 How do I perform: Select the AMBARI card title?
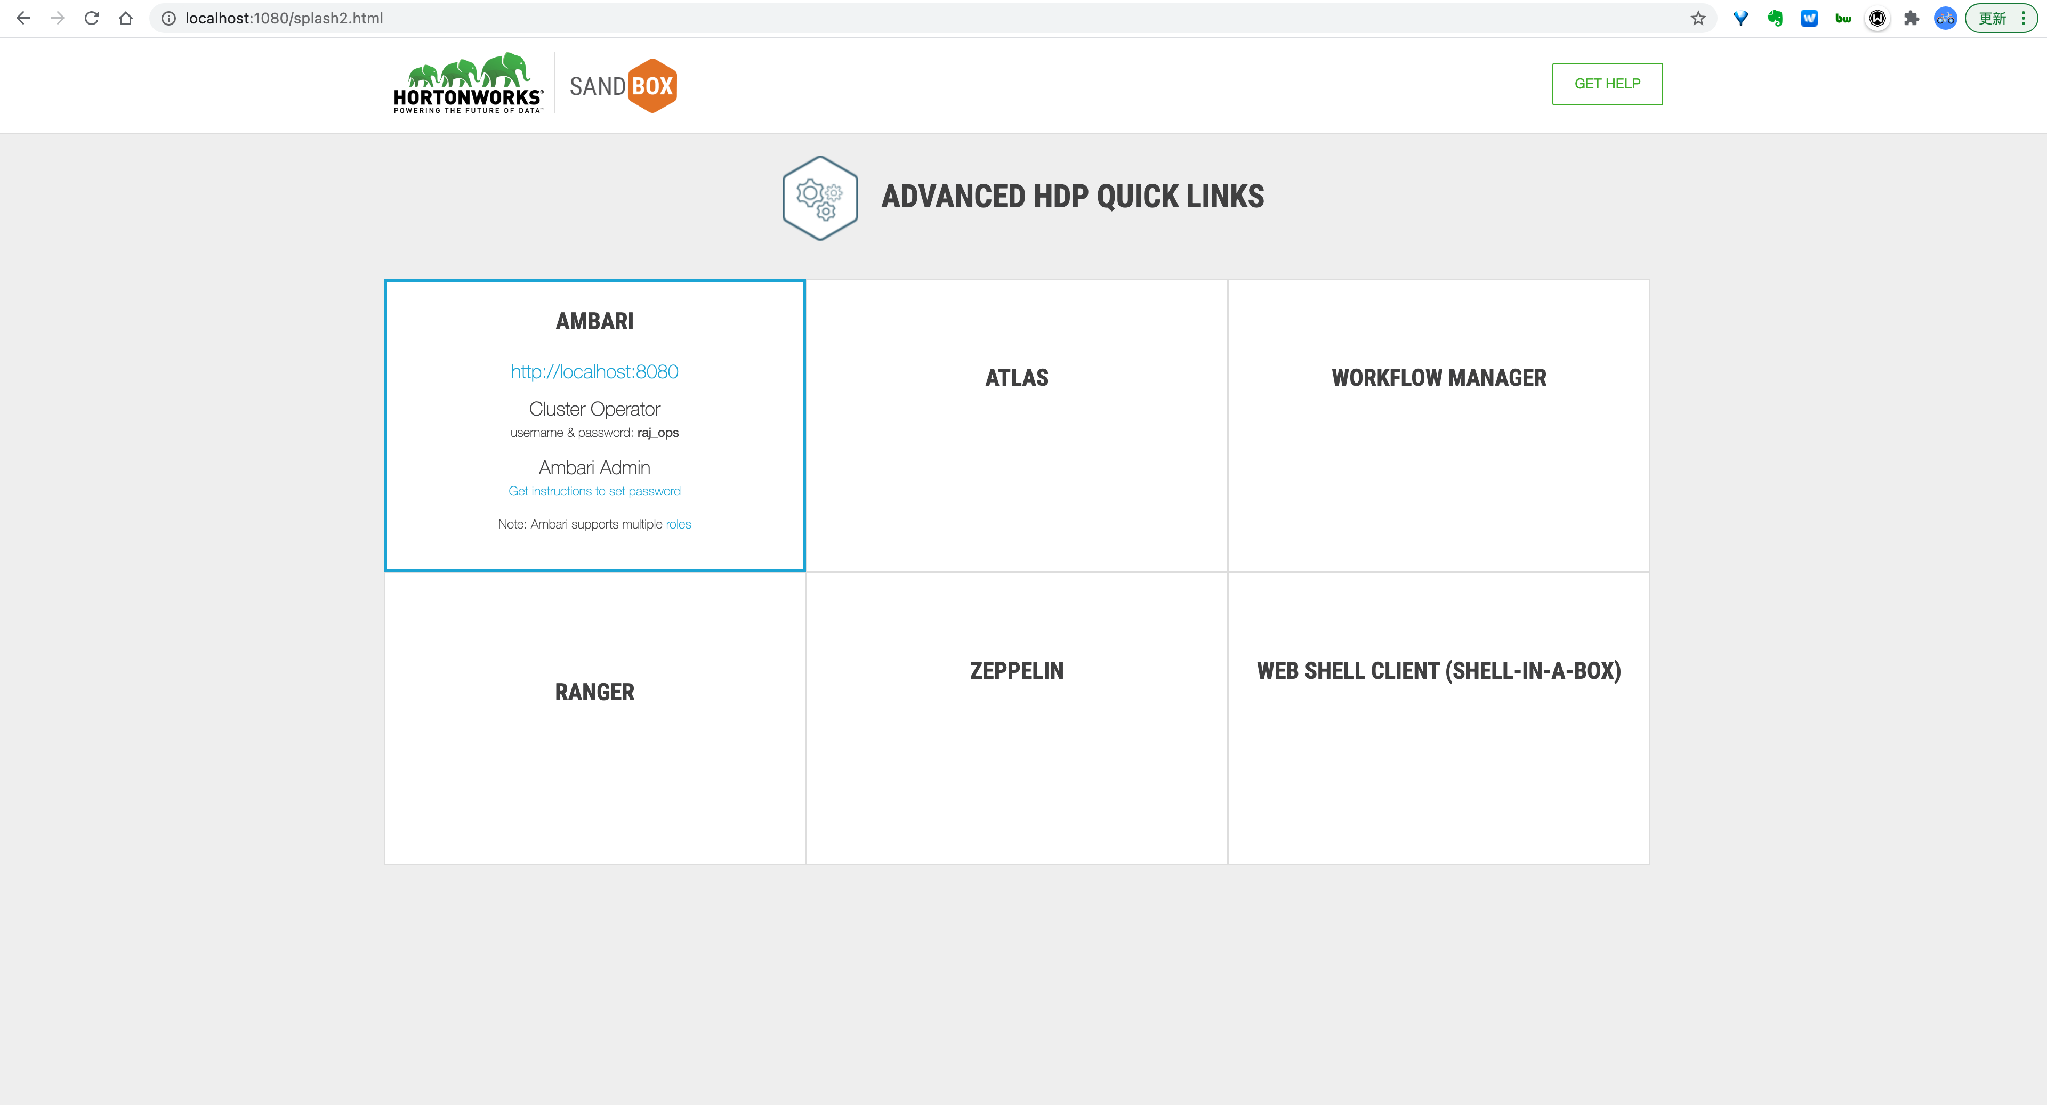click(594, 321)
